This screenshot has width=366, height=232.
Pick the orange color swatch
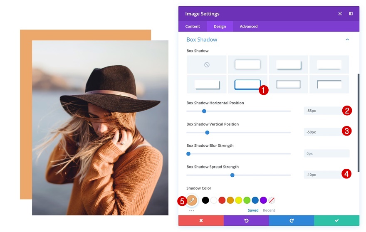230,200
